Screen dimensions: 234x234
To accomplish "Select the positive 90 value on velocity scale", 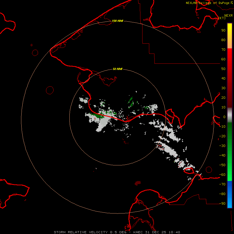I will (223, 30).
